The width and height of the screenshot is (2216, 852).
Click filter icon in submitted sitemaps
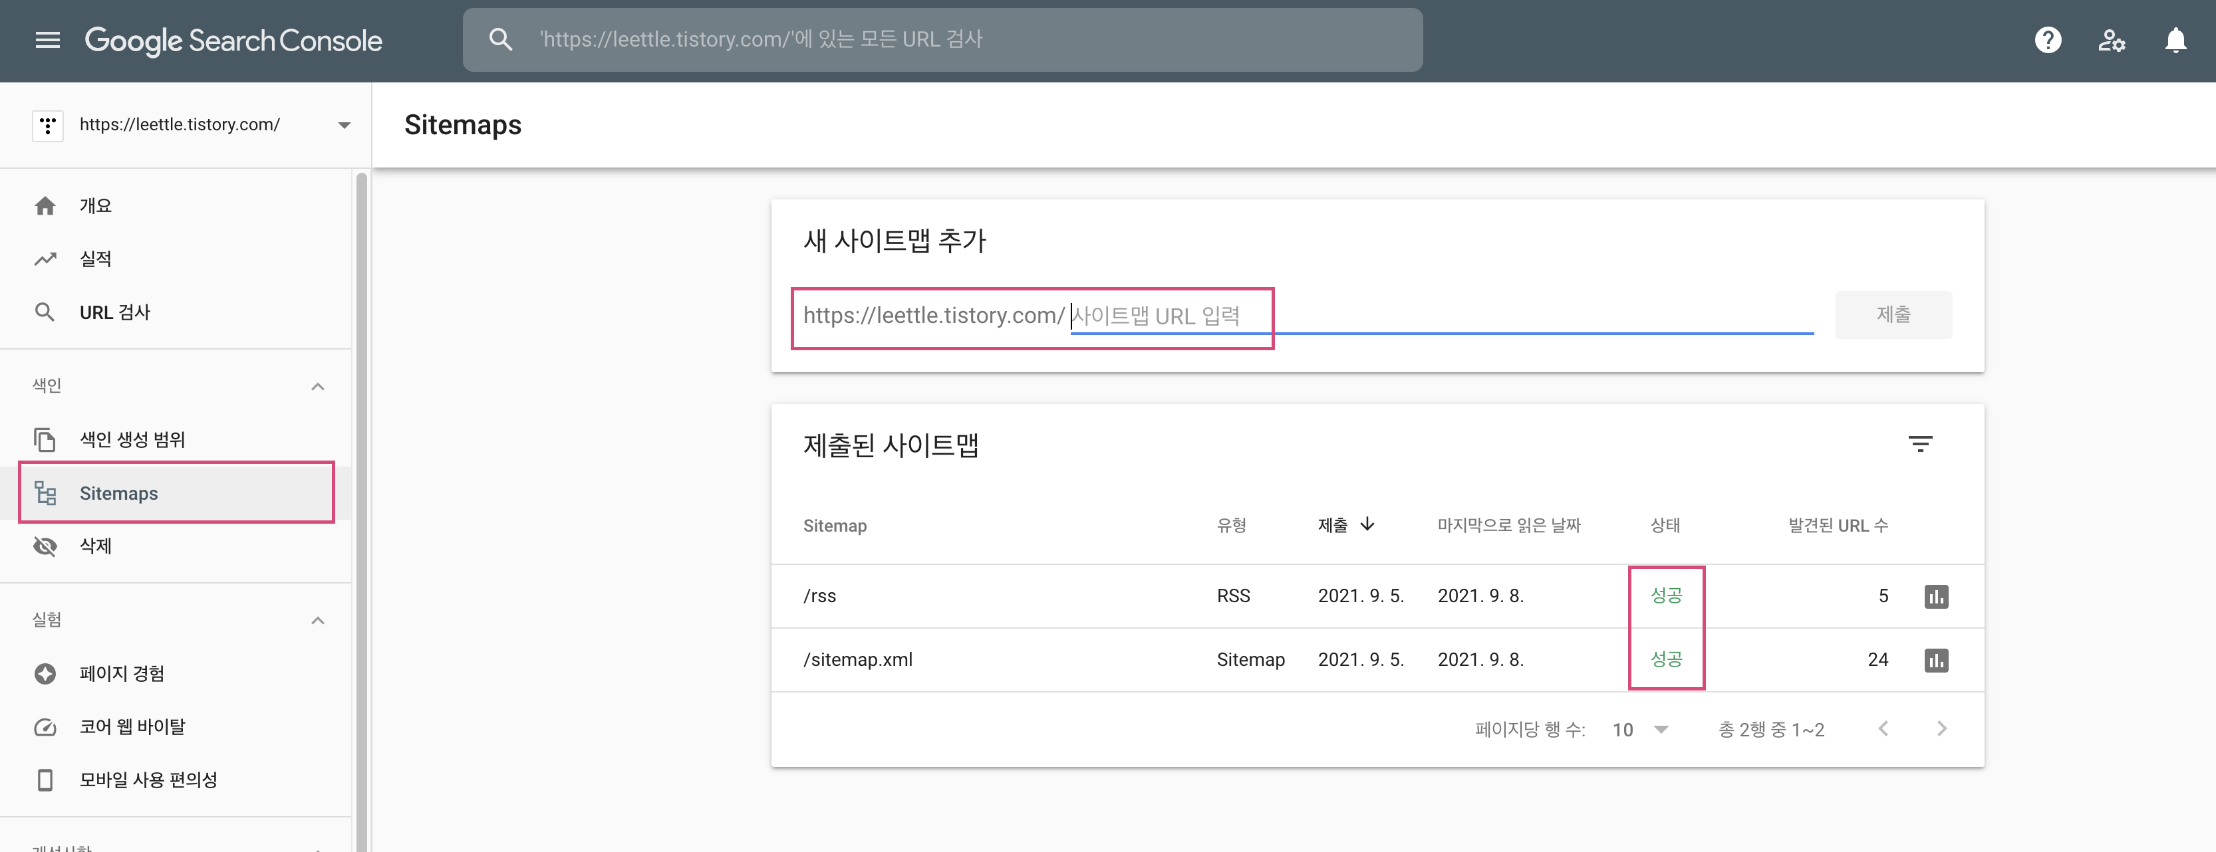1920,444
